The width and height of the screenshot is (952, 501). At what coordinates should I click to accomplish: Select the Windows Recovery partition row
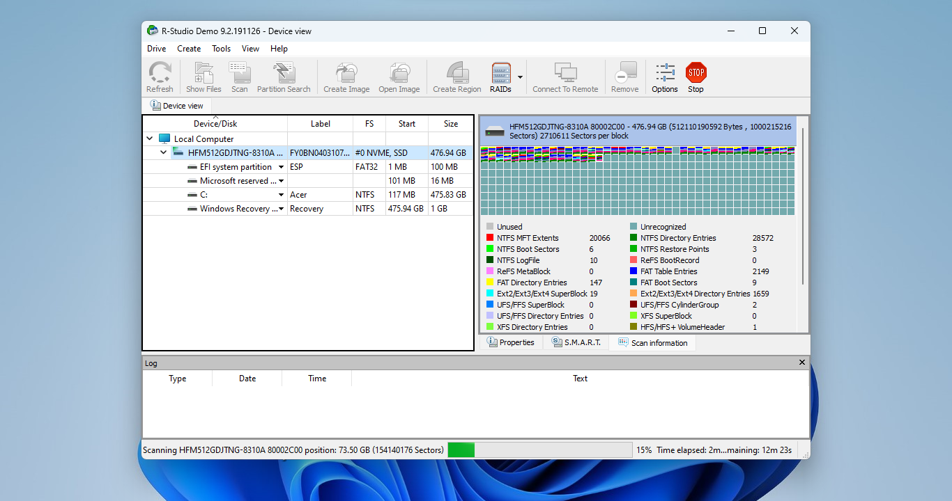point(308,209)
